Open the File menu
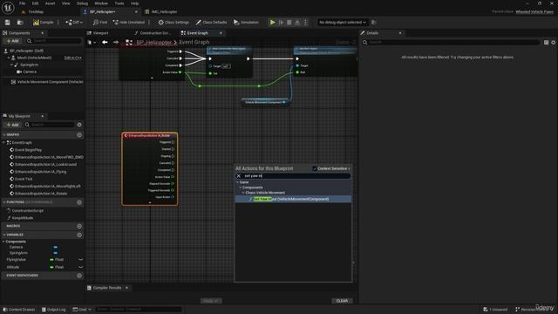The height and width of the screenshot is (314, 558). [22, 3]
